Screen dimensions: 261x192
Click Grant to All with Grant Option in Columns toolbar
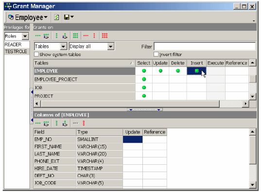(x=65, y=123)
